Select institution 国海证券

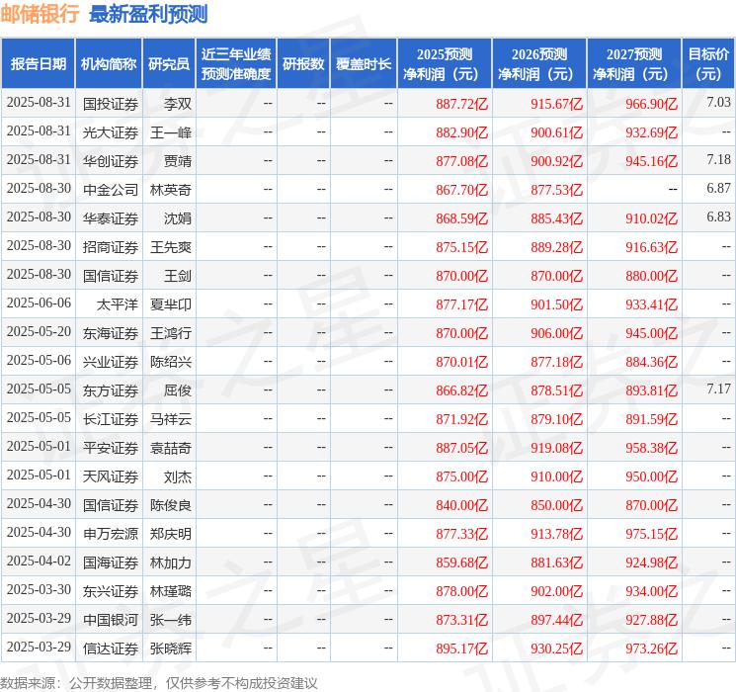point(111,562)
